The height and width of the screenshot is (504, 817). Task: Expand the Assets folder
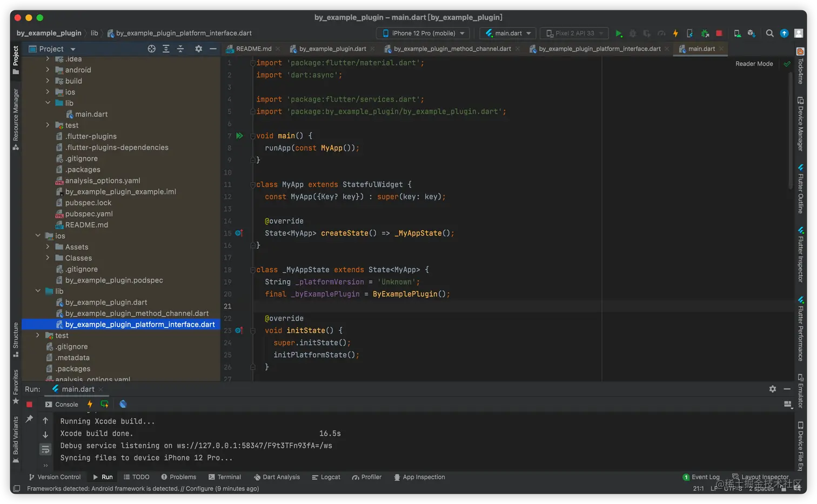tap(48, 247)
